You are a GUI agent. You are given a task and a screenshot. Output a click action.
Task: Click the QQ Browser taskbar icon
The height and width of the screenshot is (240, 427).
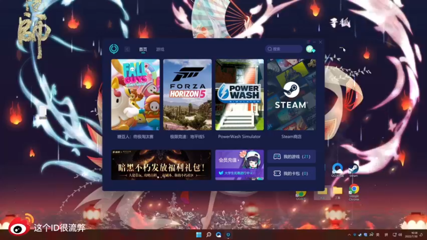click(218, 235)
